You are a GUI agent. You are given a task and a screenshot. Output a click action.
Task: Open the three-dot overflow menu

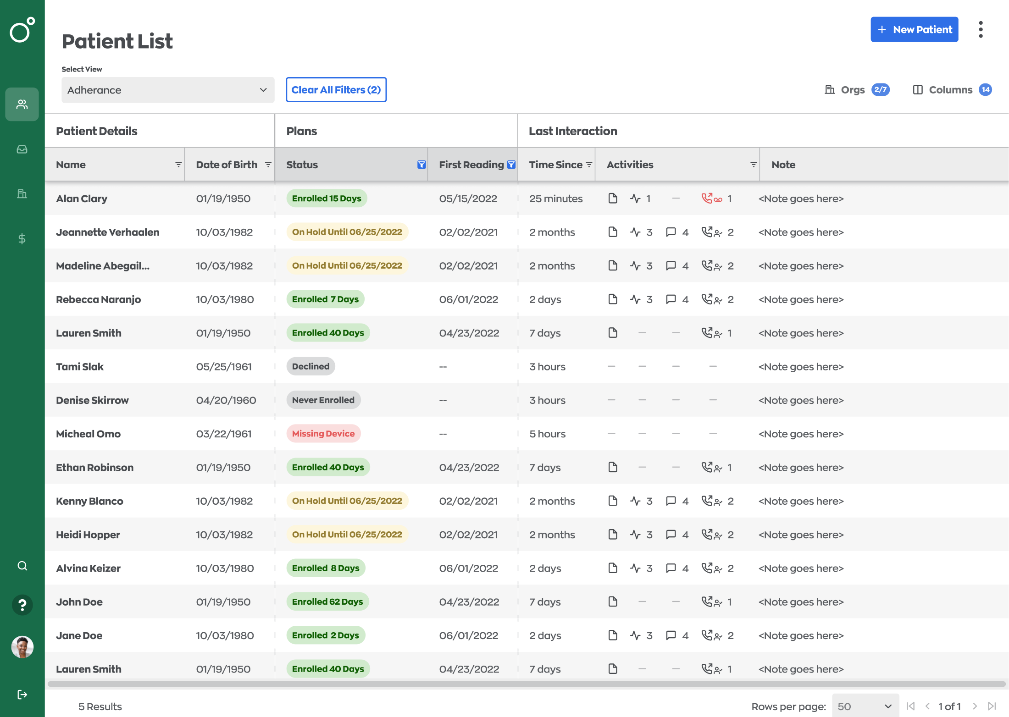tap(981, 29)
